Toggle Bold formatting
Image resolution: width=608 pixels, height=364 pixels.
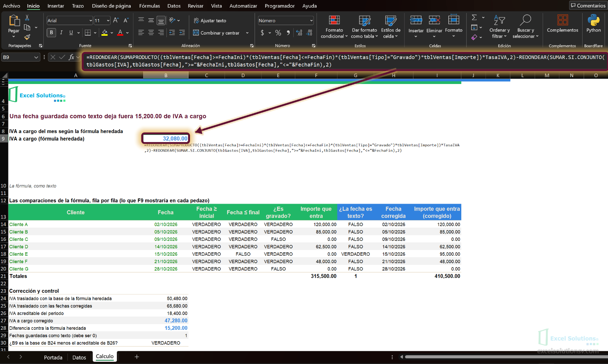point(51,33)
